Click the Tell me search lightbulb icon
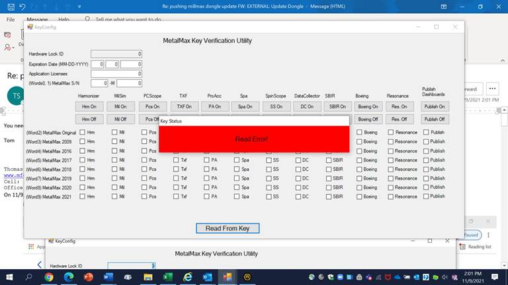This screenshot has height=285, width=508. 87,19
